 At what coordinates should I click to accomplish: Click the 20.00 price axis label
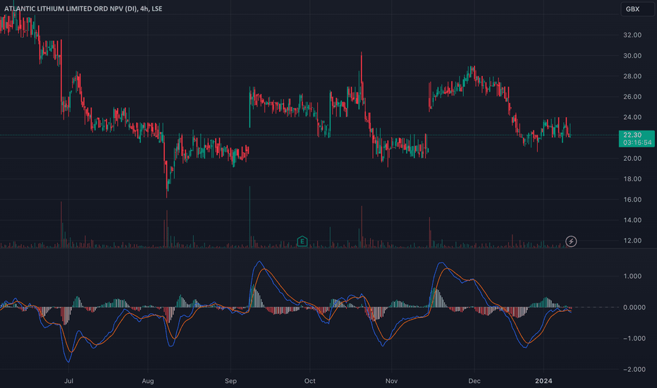click(x=632, y=158)
